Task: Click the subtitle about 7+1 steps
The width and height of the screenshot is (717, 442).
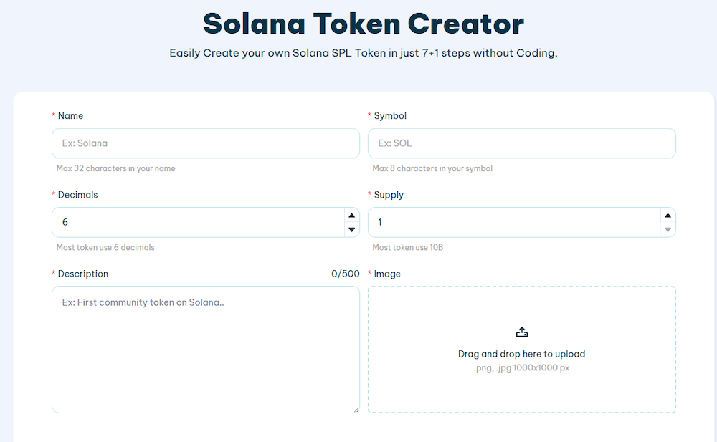Action: pos(363,53)
